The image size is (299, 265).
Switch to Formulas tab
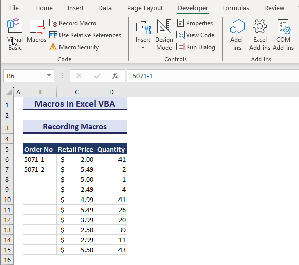235,8
